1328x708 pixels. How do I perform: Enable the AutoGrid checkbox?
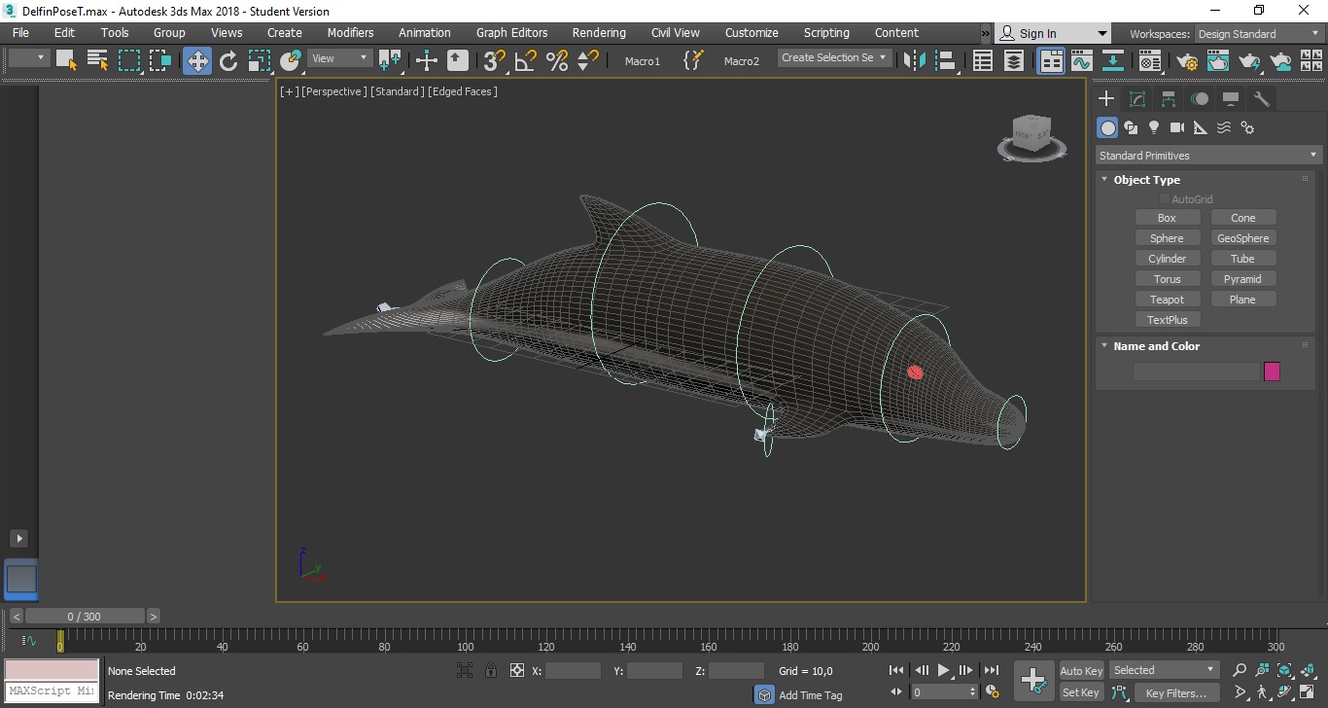1165,199
